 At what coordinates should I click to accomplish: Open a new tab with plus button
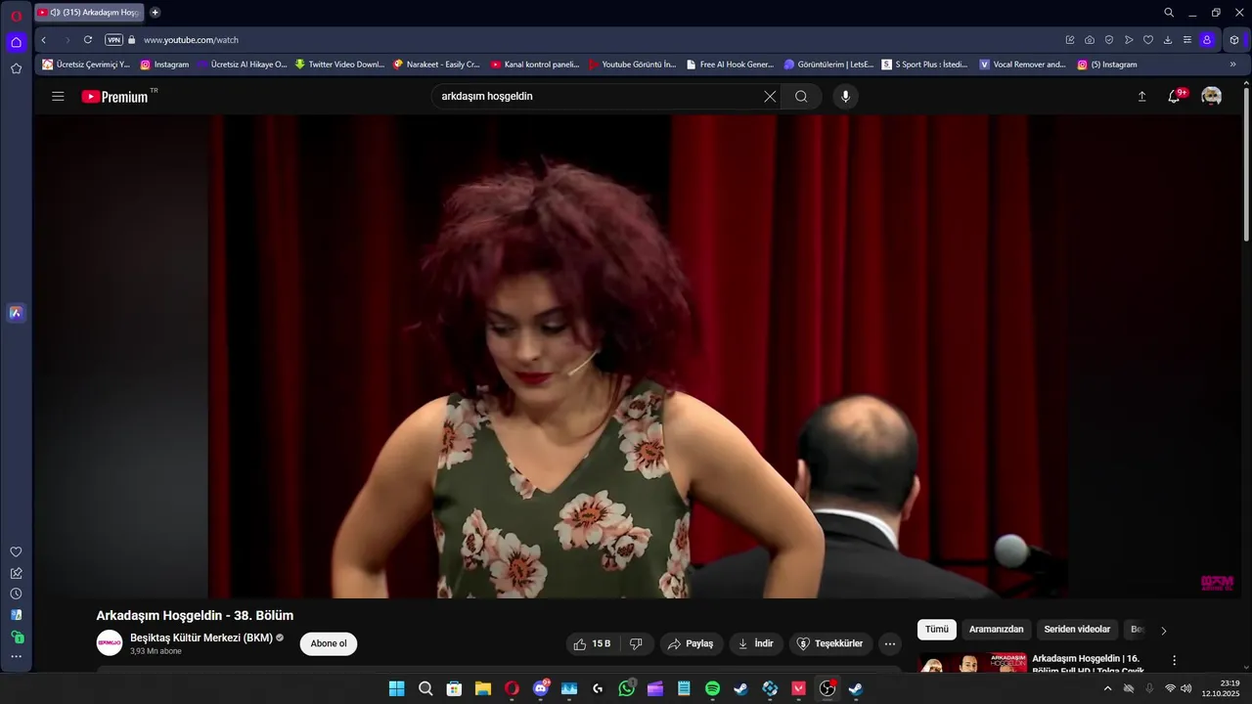point(155,13)
